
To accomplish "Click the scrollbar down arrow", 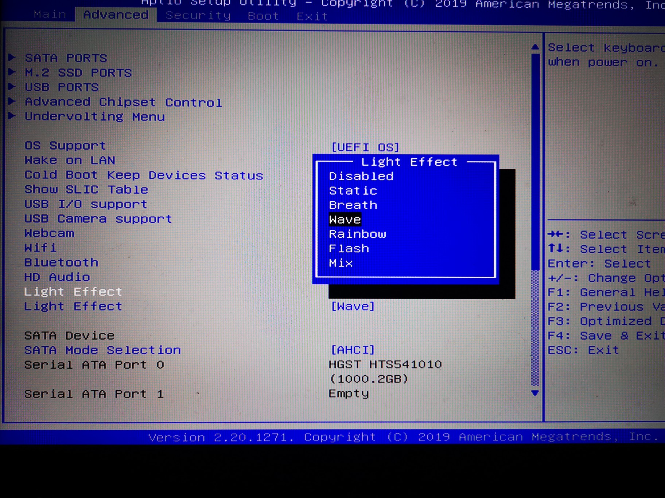I will click(x=535, y=393).
